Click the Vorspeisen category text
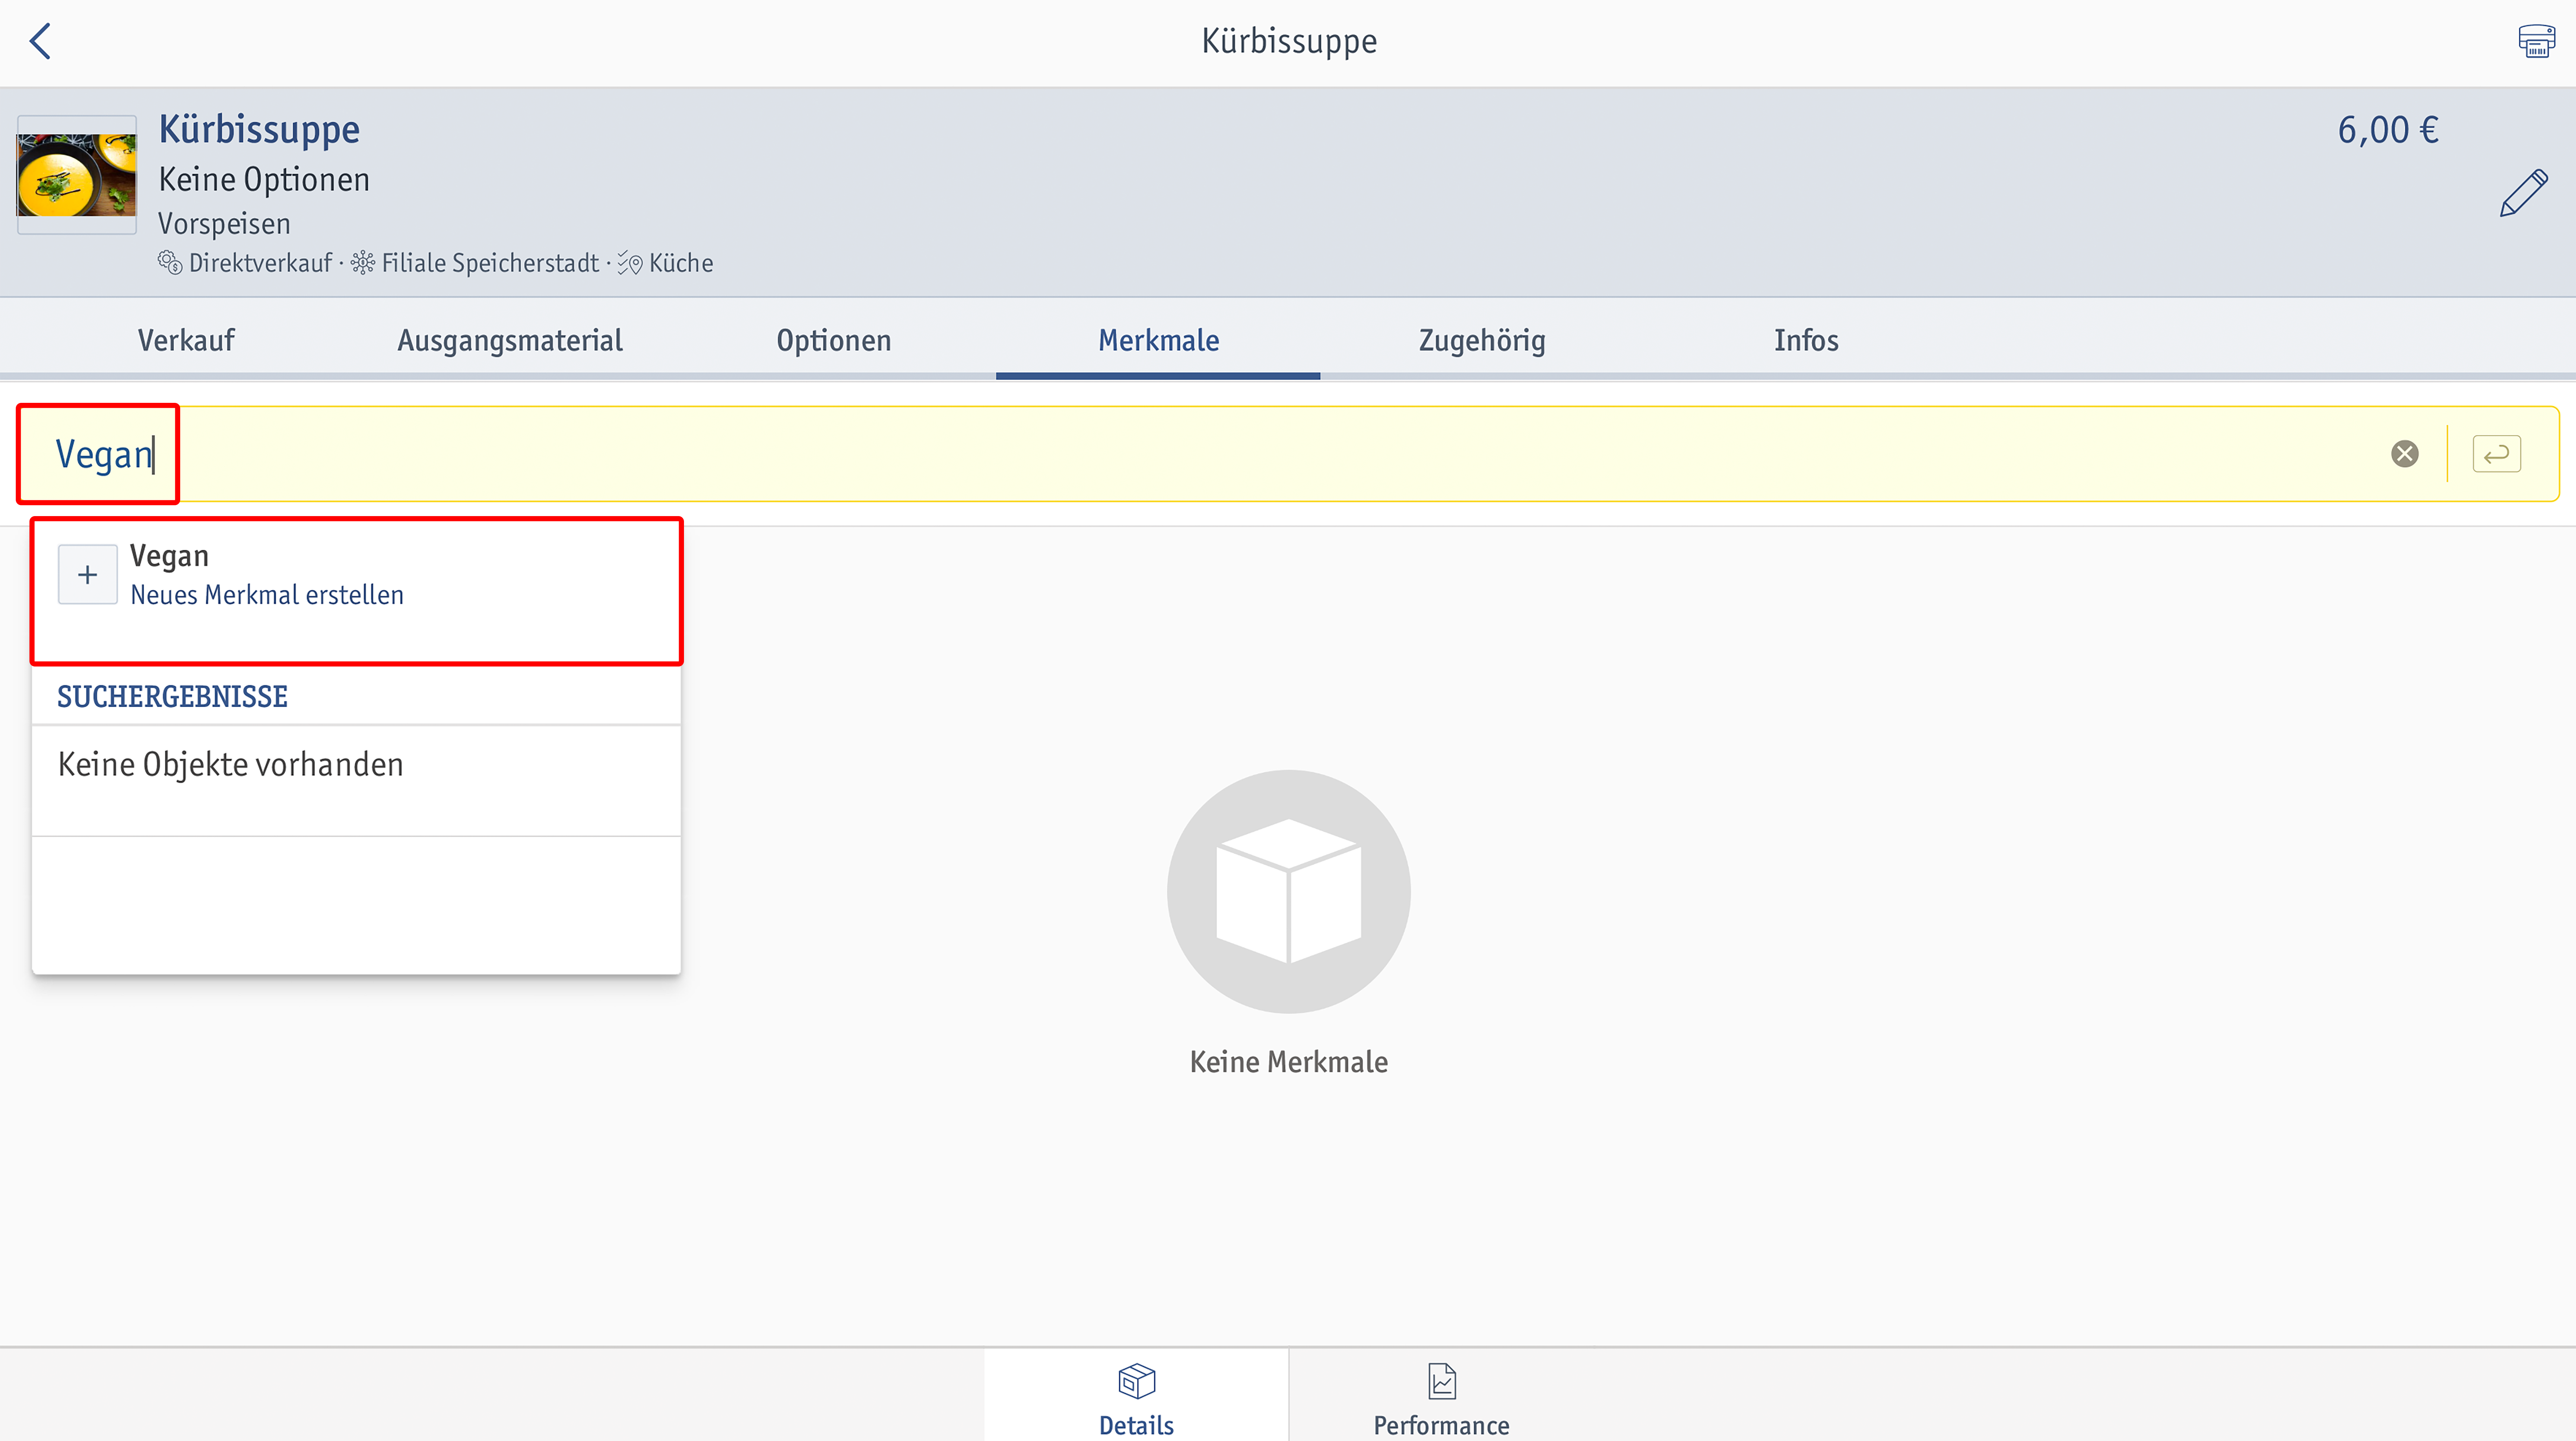 point(224,224)
